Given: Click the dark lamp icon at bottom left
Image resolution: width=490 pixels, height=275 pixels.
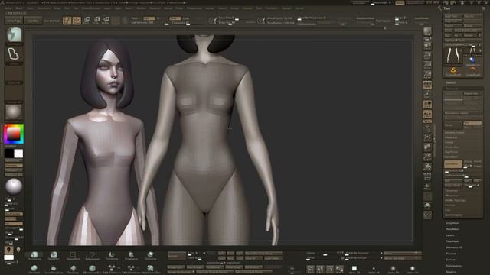Looking at the screenshot, I should click(8, 250).
